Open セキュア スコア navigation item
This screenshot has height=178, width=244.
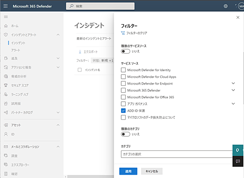tap(20, 85)
